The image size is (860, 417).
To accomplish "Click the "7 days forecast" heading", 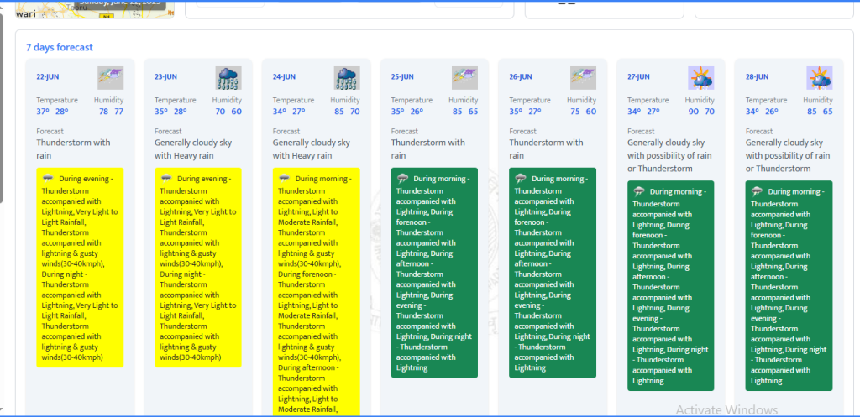I will click(60, 48).
